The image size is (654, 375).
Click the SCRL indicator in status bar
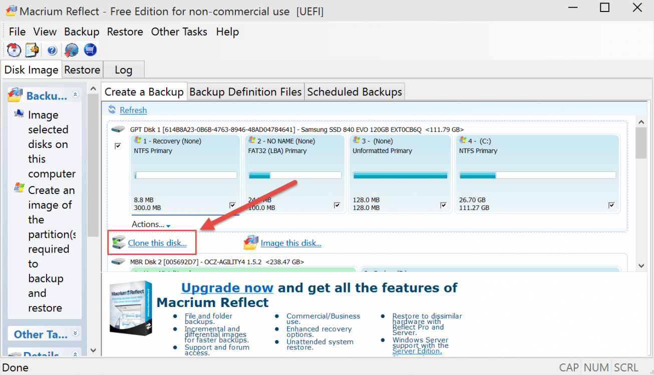[626, 367]
